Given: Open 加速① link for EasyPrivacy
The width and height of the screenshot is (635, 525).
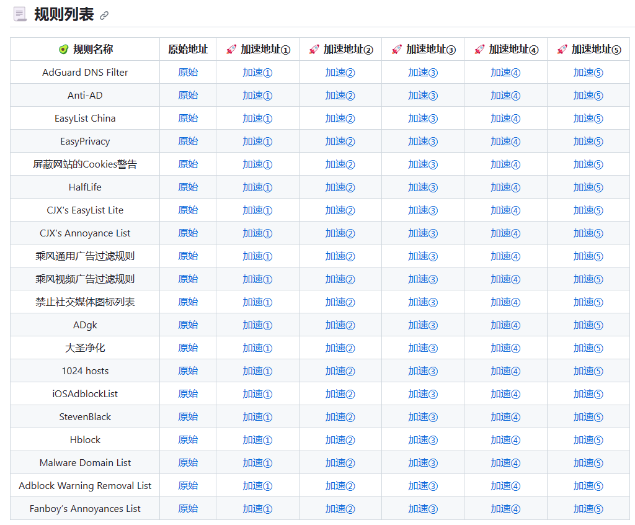Looking at the screenshot, I should click(257, 141).
